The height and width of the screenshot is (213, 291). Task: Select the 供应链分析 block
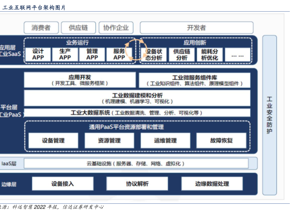pos(182,55)
